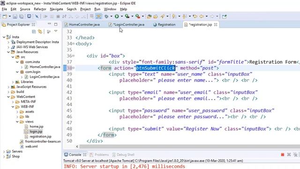Click the Resume debug toolbar icon
The image size is (300, 169).
(x=45, y=16)
